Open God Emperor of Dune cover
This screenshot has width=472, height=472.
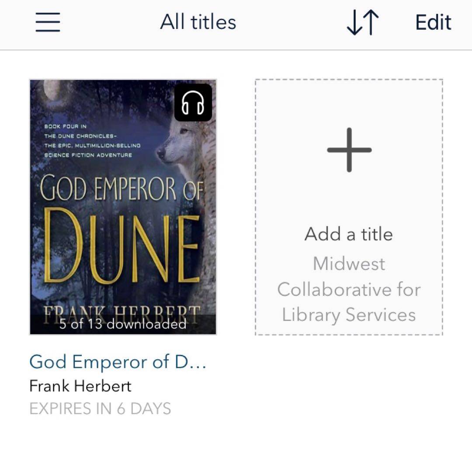pyautogui.click(x=123, y=207)
